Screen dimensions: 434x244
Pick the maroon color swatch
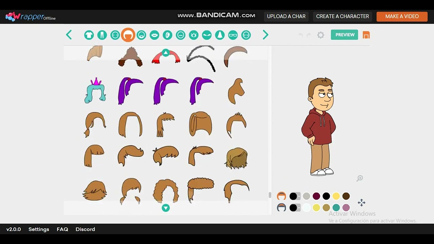[316, 196]
